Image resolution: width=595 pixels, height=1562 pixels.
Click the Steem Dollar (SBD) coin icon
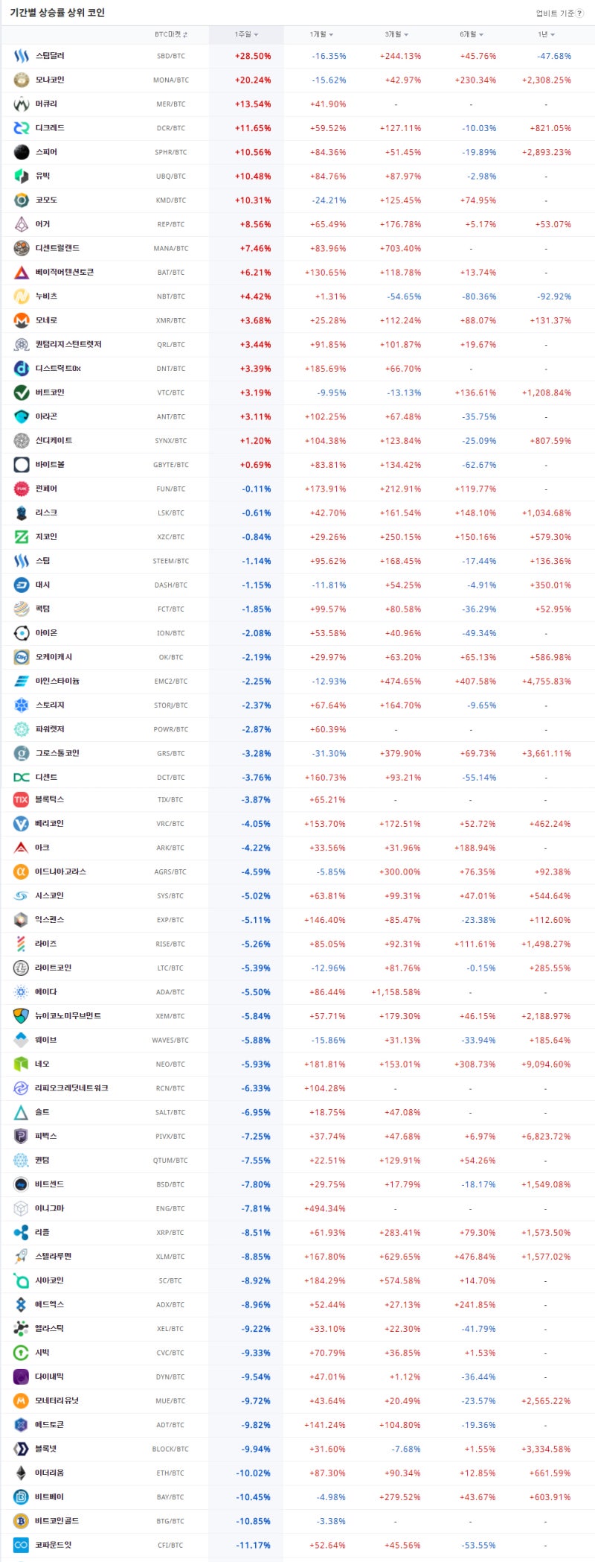click(x=22, y=56)
